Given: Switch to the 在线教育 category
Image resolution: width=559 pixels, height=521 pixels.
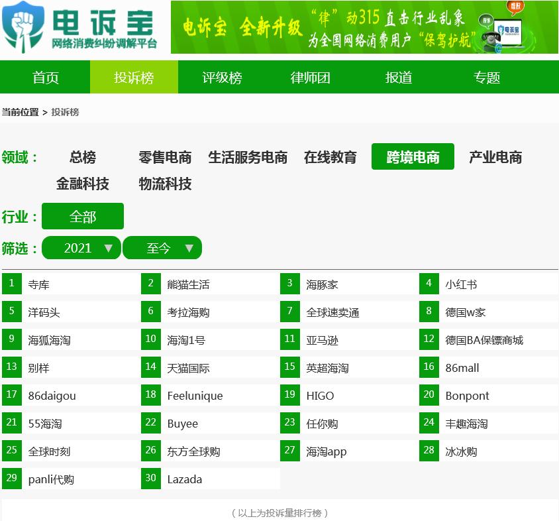Looking at the screenshot, I should [x=330, y=158].
